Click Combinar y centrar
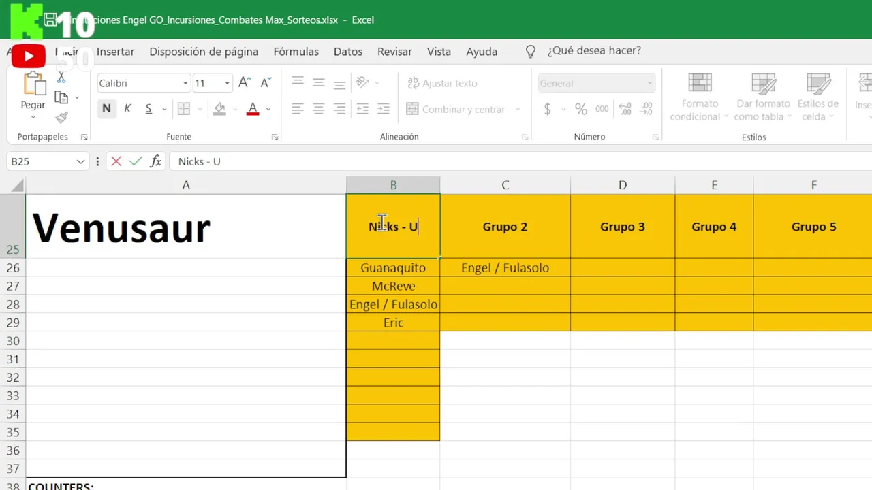Screen dimensions: 872x490 pos(456,109)
